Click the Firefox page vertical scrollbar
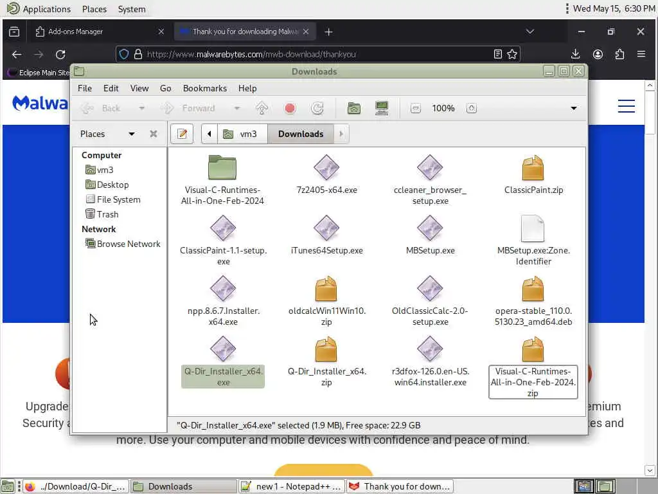This screenshot has height=494, width=658. 650,277
